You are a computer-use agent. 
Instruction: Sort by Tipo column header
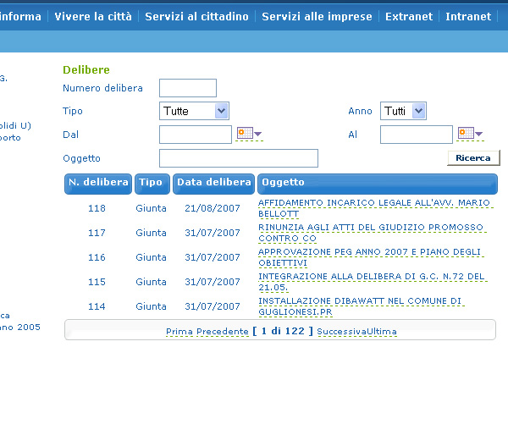click(x=152, y=184)
